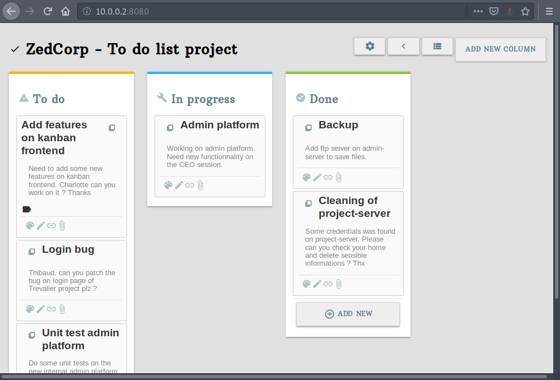560x380 pixels.
Task: Open color palette on Add features card
Action: [30, 225]
